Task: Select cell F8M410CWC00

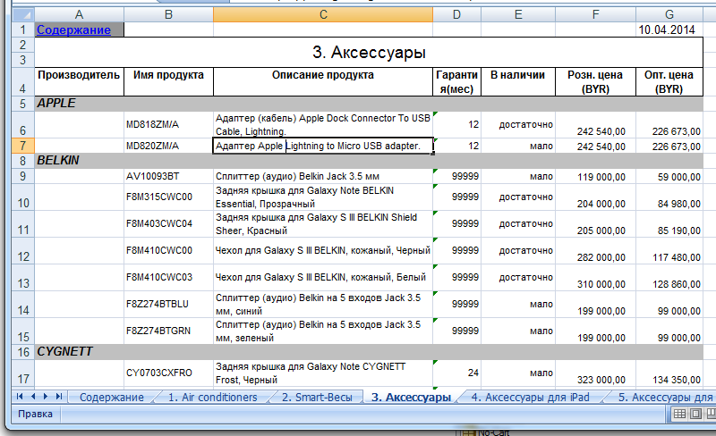Action: pyautogui.click(x=168, y=251)
